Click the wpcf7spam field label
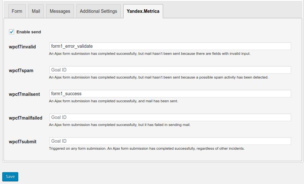The height and width of the screenshot is (184, 304). (21, 71)
